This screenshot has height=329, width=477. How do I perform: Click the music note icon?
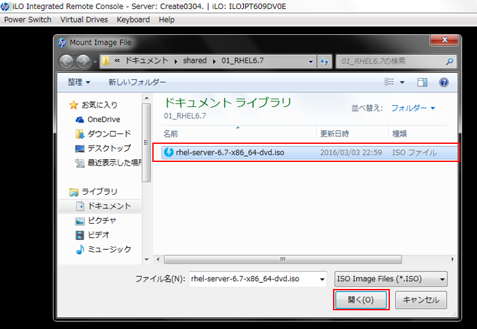click(x=79, y=250)
